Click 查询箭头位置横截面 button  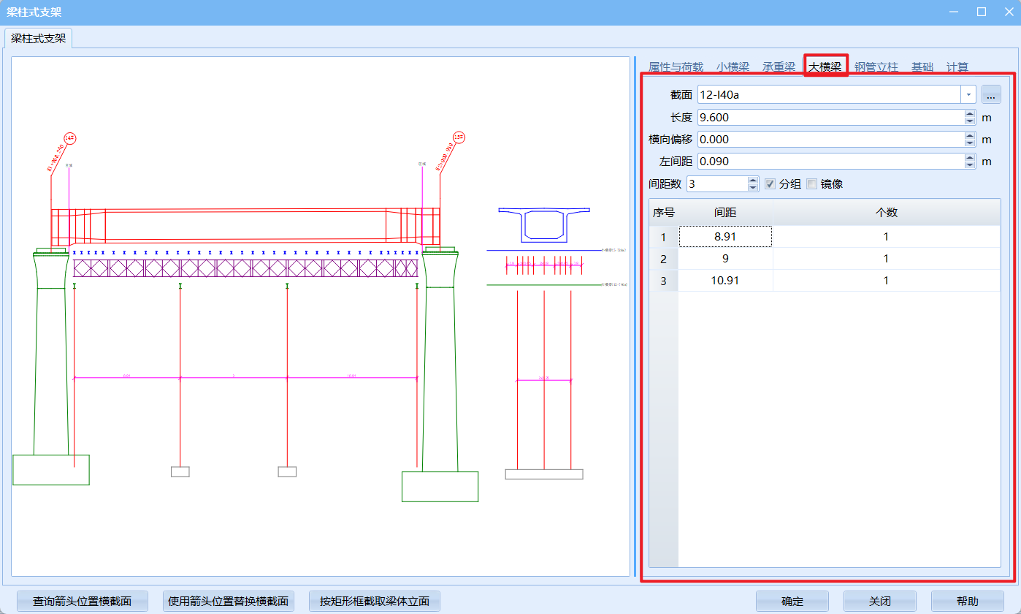tap(83, 602)
